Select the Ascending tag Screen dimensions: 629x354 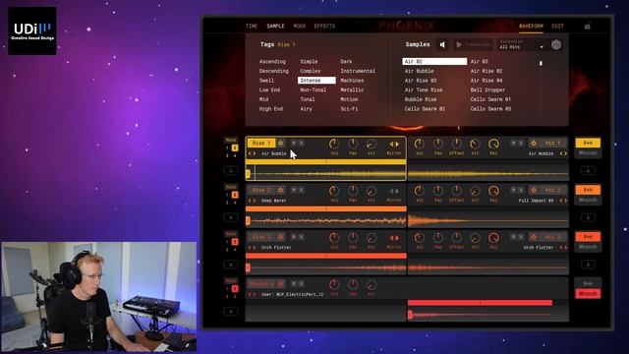(x=272, y=61)
